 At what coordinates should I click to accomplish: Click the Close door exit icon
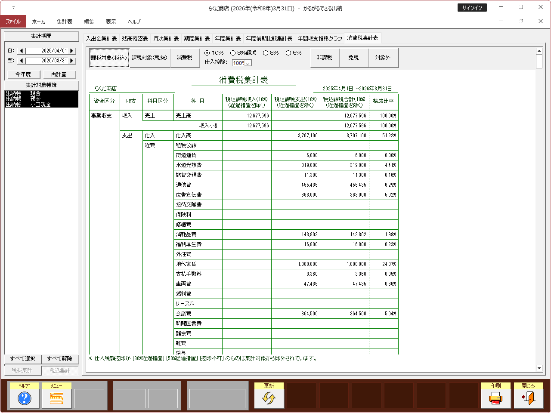528,398
